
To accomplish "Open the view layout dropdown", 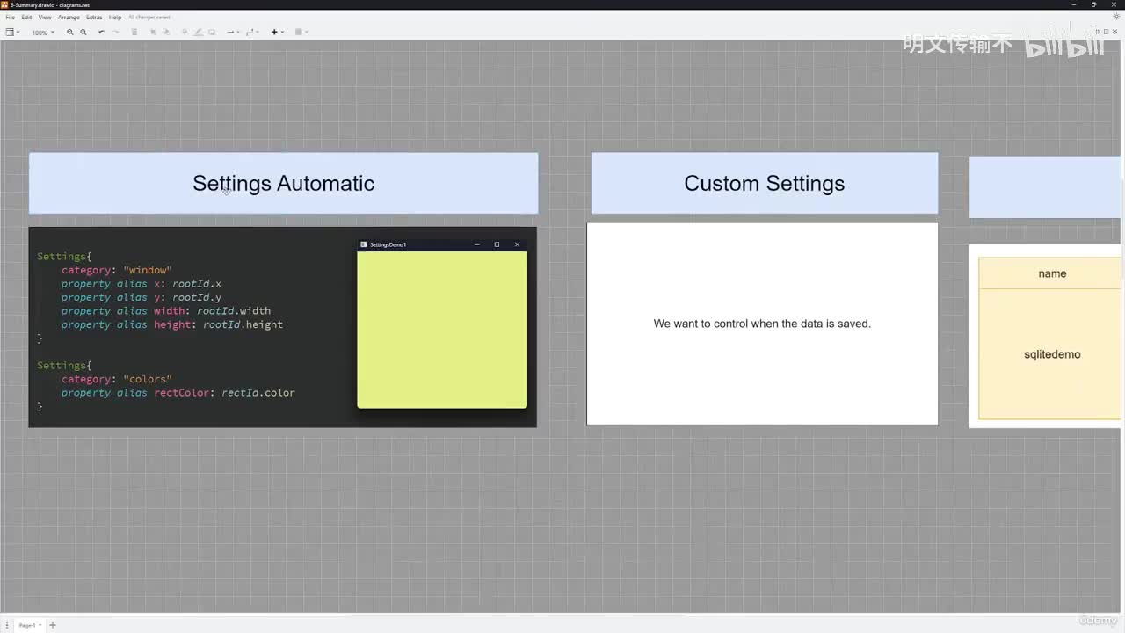I will 12,33.
